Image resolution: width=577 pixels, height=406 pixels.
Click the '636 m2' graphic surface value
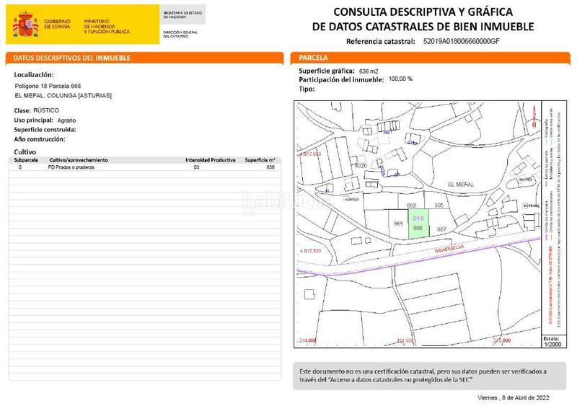pyautogui.click(x=369, y=71)
